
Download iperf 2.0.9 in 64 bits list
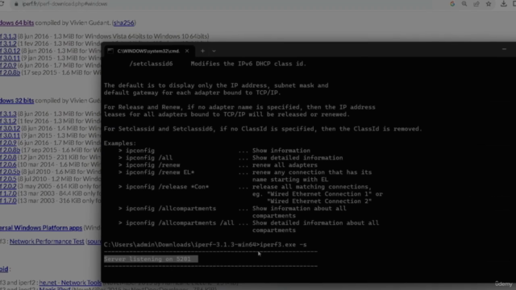(8, 65)
